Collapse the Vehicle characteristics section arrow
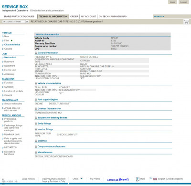This screenshot has height=186, width=191. 36,83
